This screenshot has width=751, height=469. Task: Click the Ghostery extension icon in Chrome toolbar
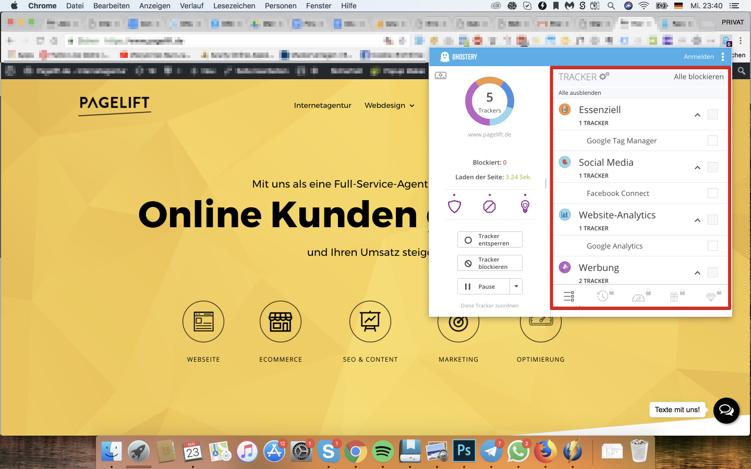coord(726,41)
